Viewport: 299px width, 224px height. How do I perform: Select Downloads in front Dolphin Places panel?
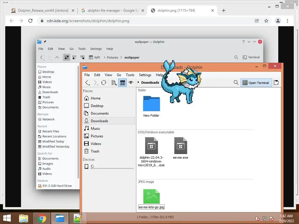pos(109,121)
